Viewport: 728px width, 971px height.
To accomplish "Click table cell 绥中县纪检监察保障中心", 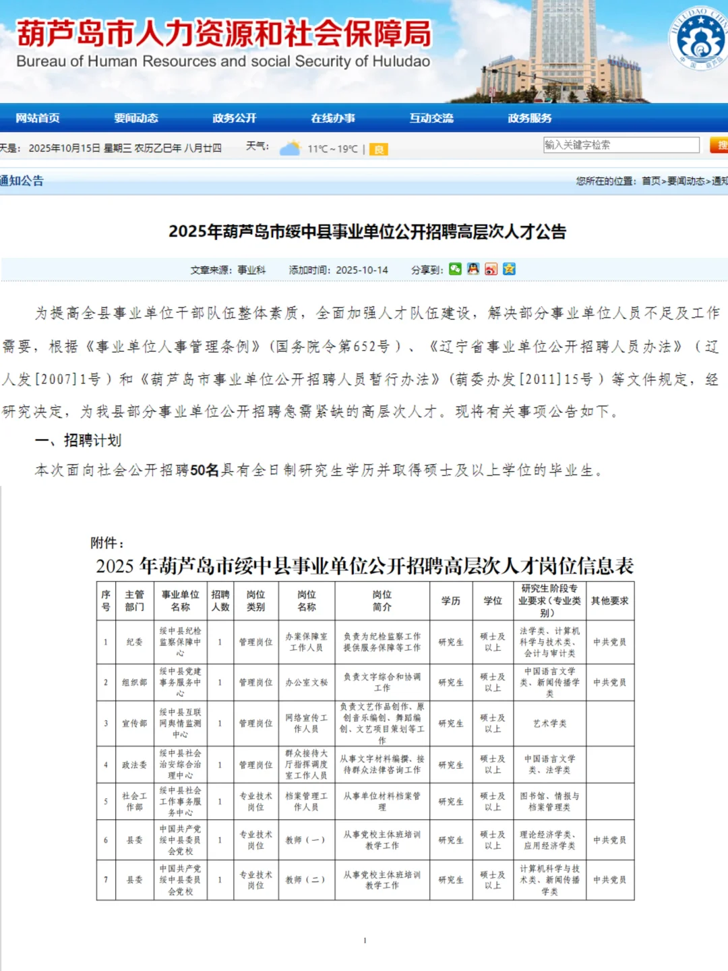I will click(180, 642).
